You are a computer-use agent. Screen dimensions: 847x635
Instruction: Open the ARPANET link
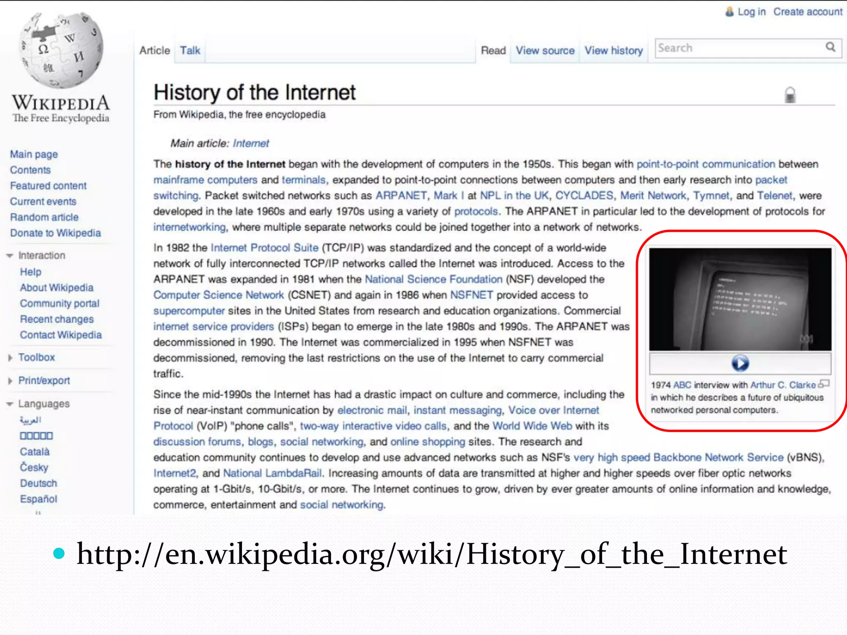pyautogui.click(x=401, y=196)
